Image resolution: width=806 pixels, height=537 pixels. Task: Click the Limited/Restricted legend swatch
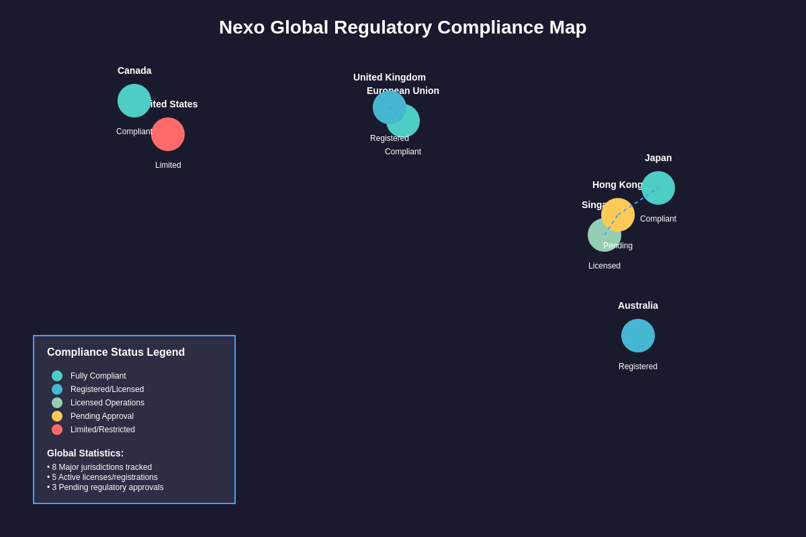[57, 430]
